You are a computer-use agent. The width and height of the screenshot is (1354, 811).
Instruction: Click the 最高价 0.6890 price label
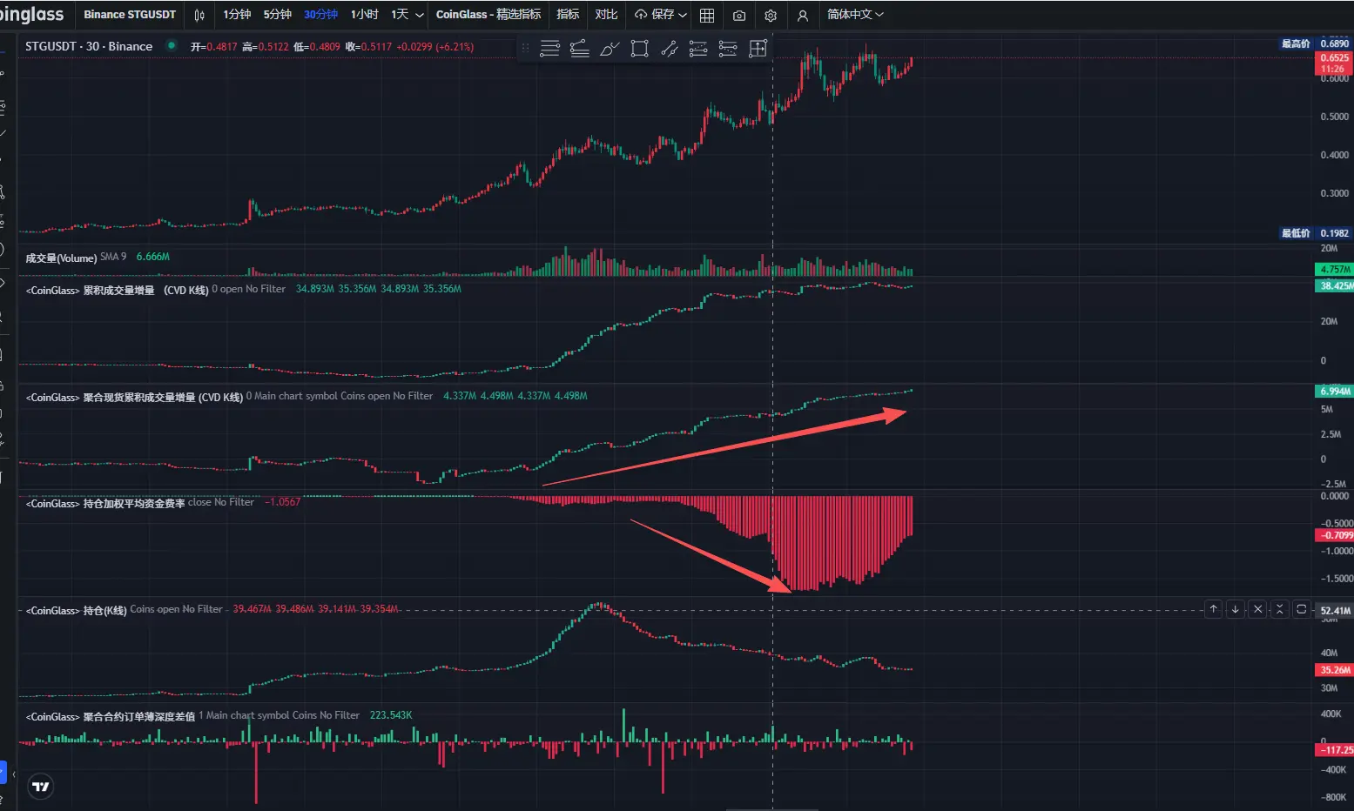coord(1315,44)
